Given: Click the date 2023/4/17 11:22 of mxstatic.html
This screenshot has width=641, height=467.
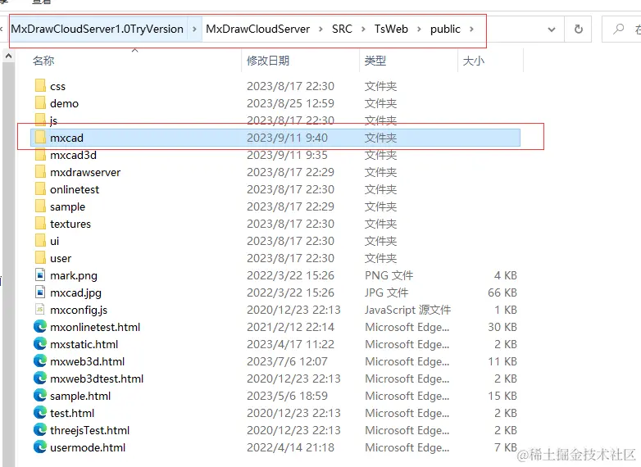Looking at the screenshot, I should coord(291,344).
